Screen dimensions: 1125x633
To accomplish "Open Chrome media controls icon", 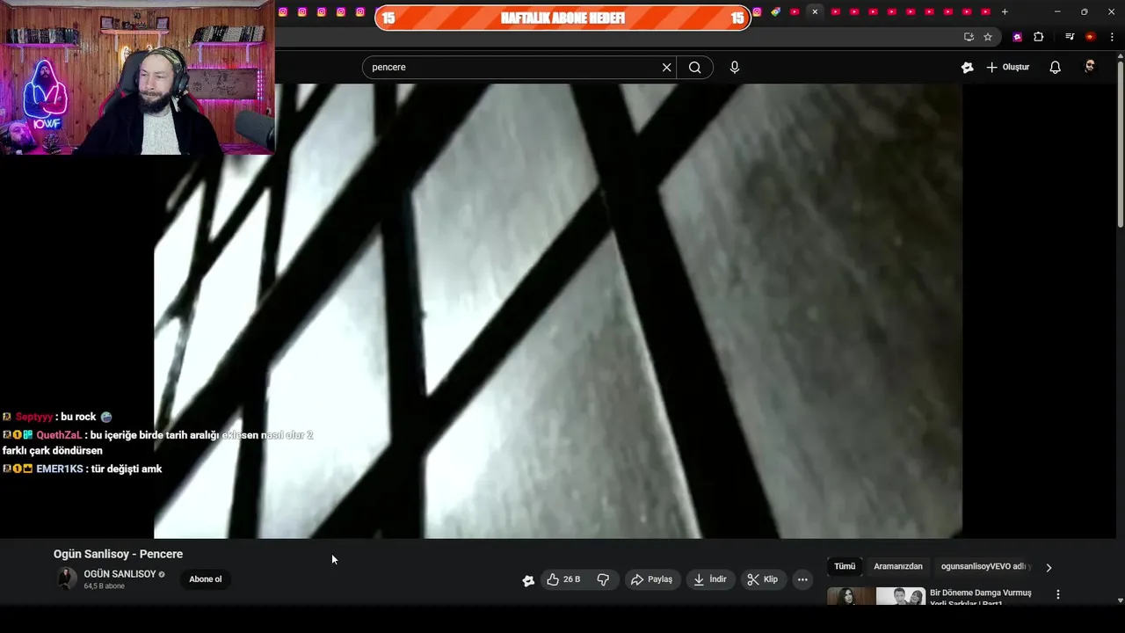I will 1070,37.
